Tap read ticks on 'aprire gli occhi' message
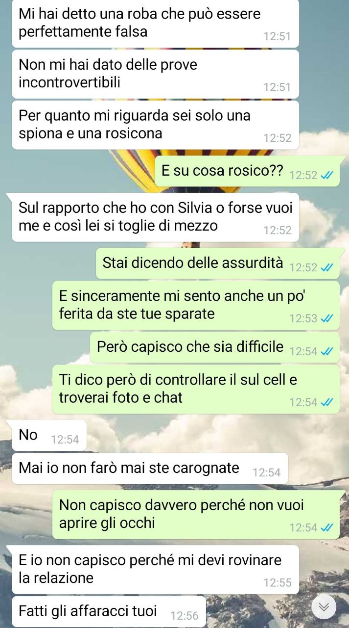The image size is (349, 628). 326,528
